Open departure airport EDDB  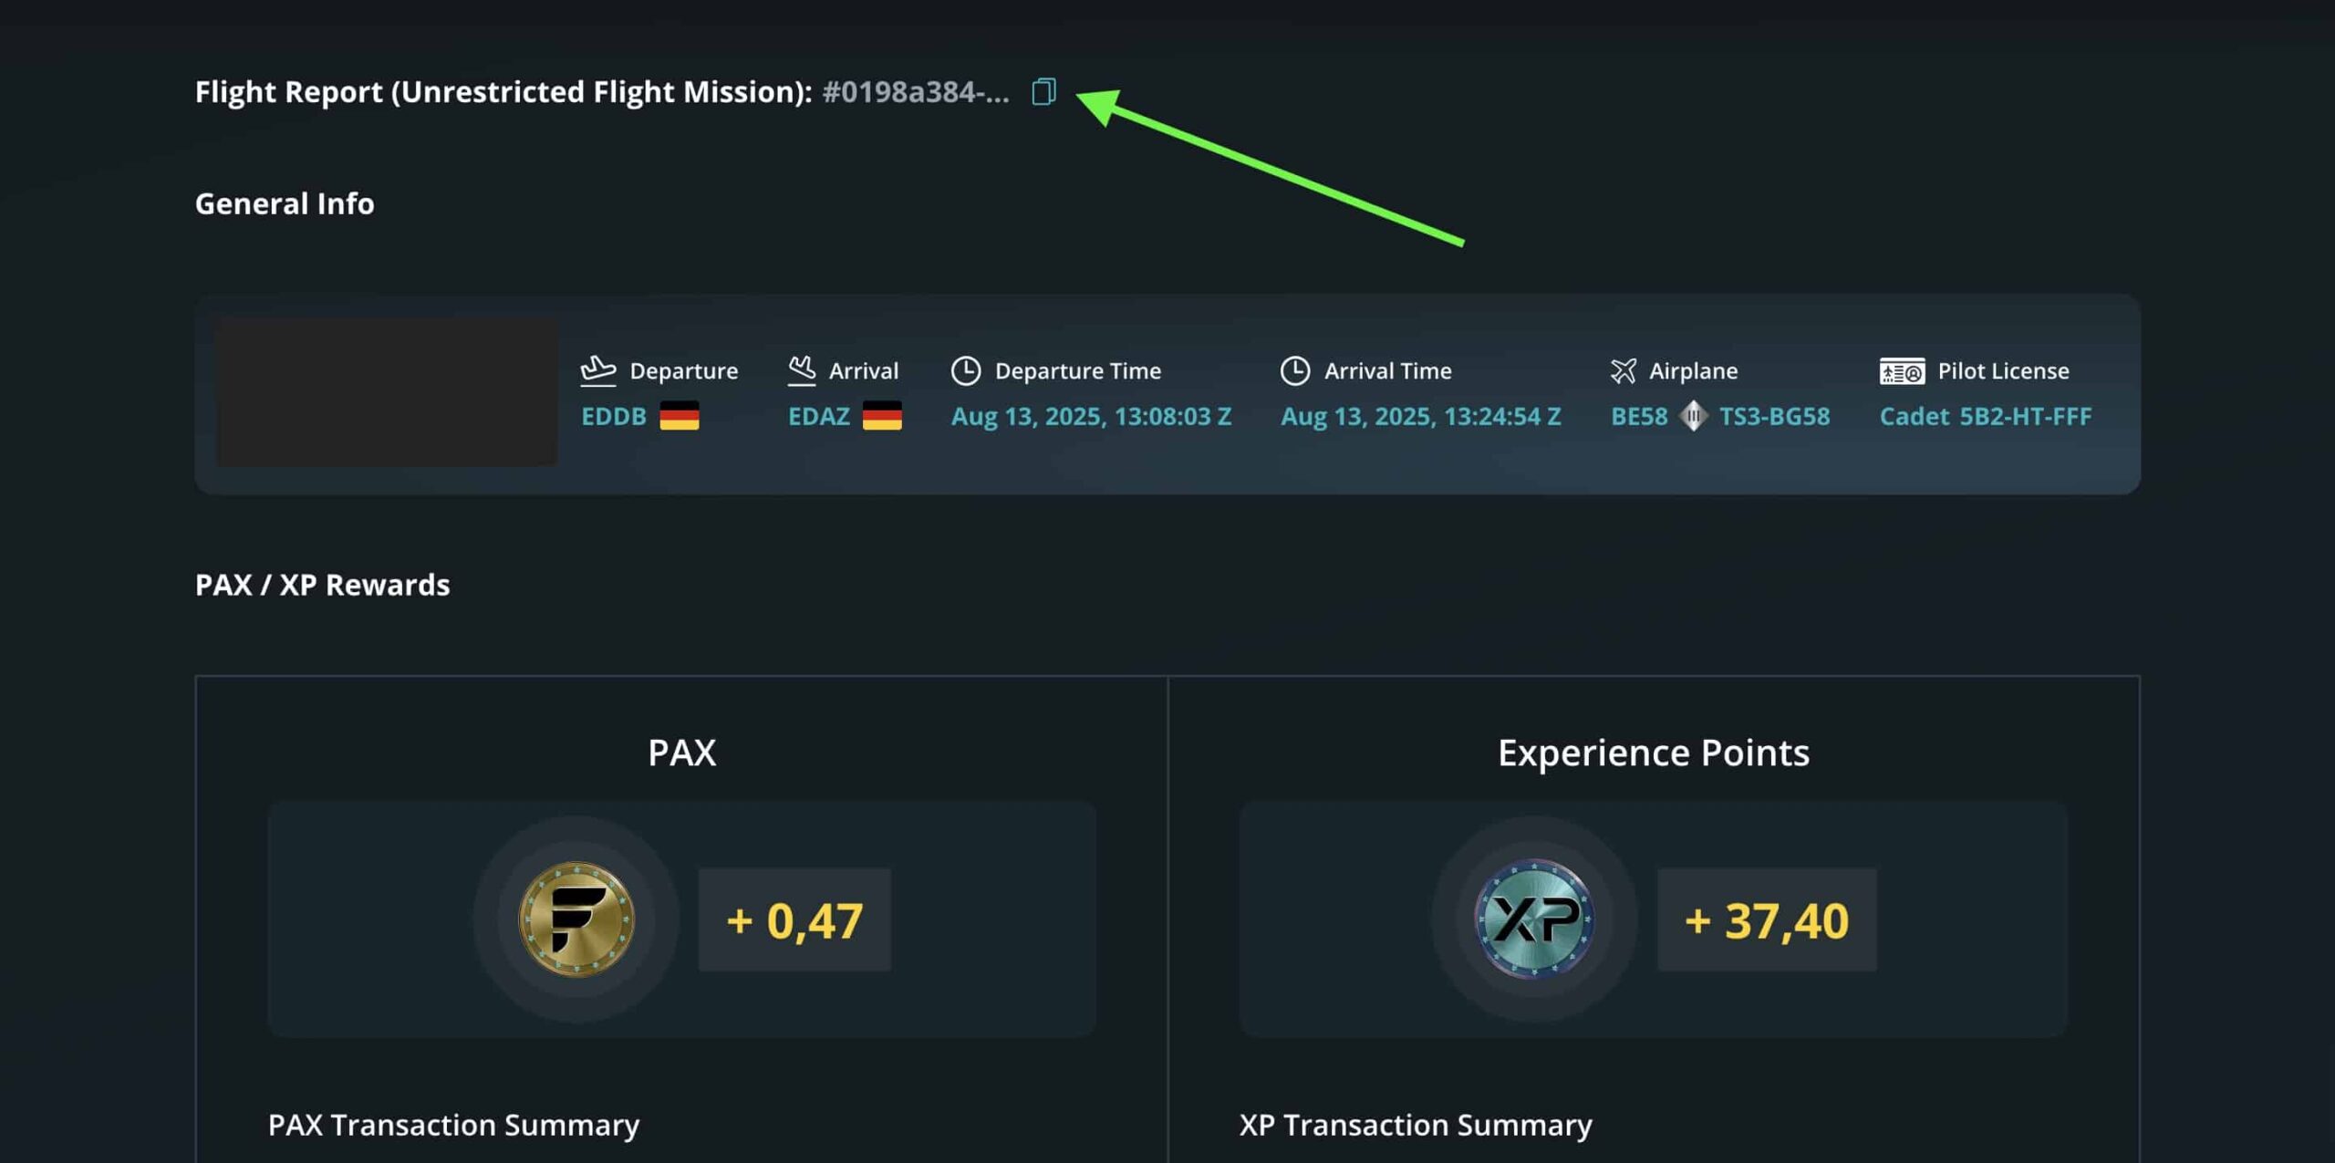(x=614, y=416)
